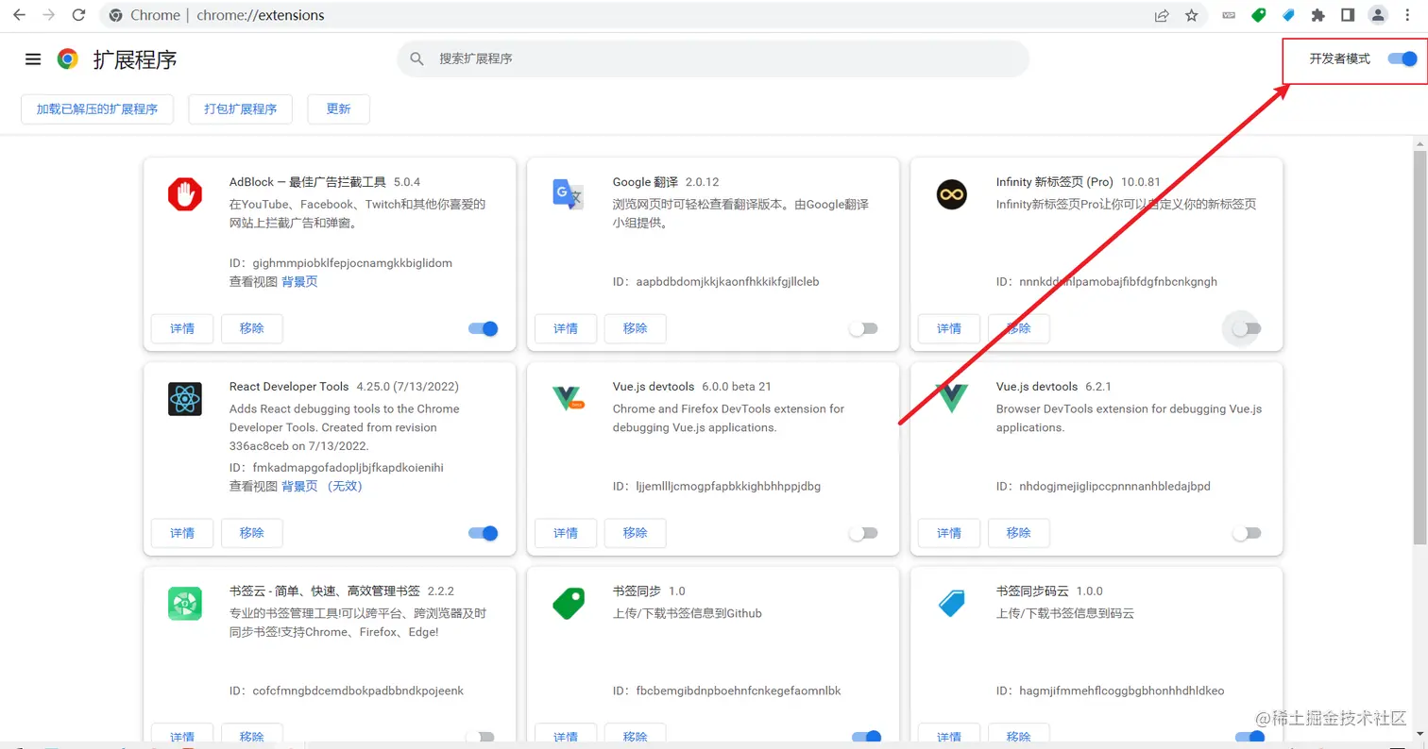Click 加载已解压的扩展程序 button
The image size is (1428, 749).
coord(97,108)
